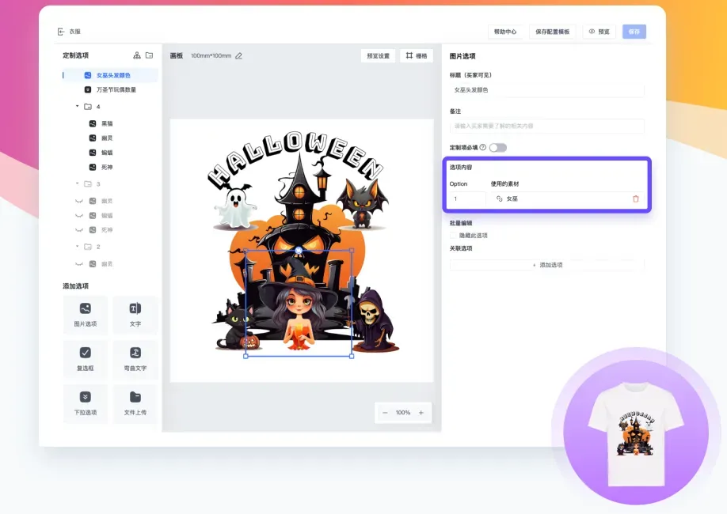727x514 pixels.
Task: Delete the 女巫 material with trash icon
Action: [x=635, y=198]
